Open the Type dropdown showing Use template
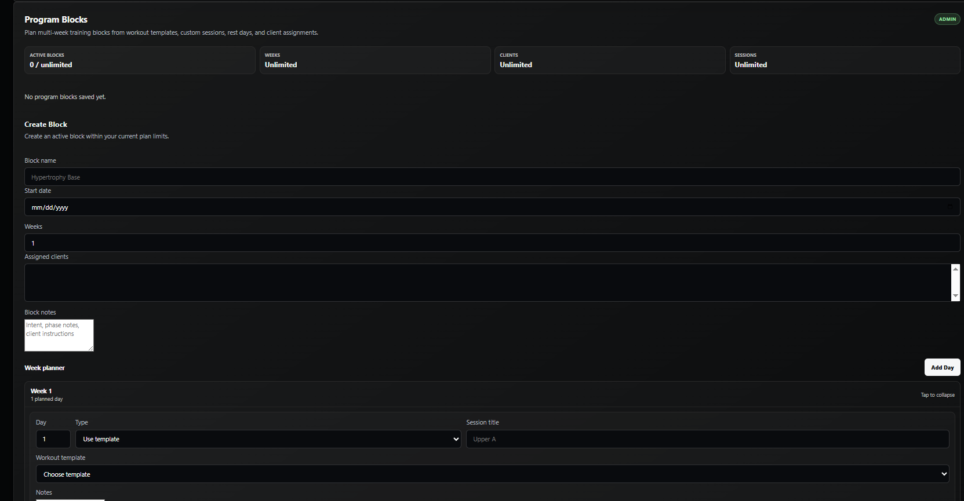The height and width of the screenshot is (501, 964). coord(268,439)
